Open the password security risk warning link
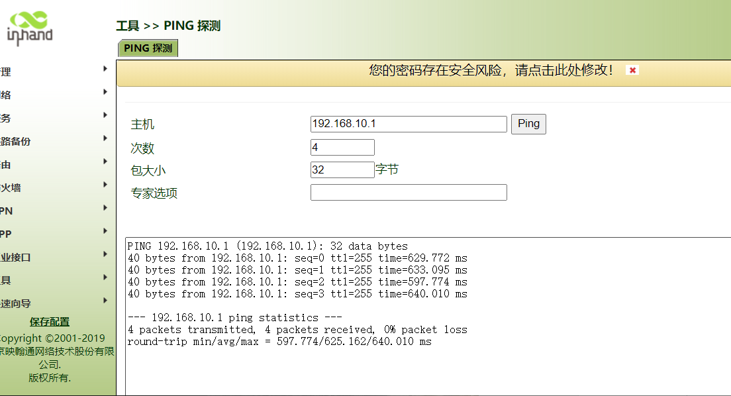The height and width of the screenshot is (396, 731). (x=491, y=70)
